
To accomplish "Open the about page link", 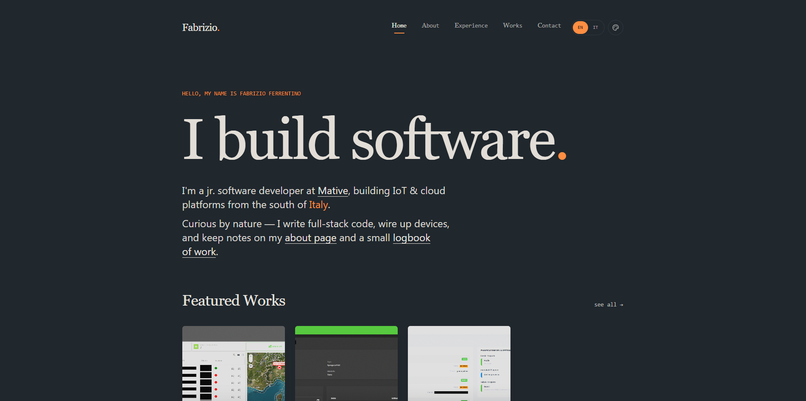I will 310,238.
